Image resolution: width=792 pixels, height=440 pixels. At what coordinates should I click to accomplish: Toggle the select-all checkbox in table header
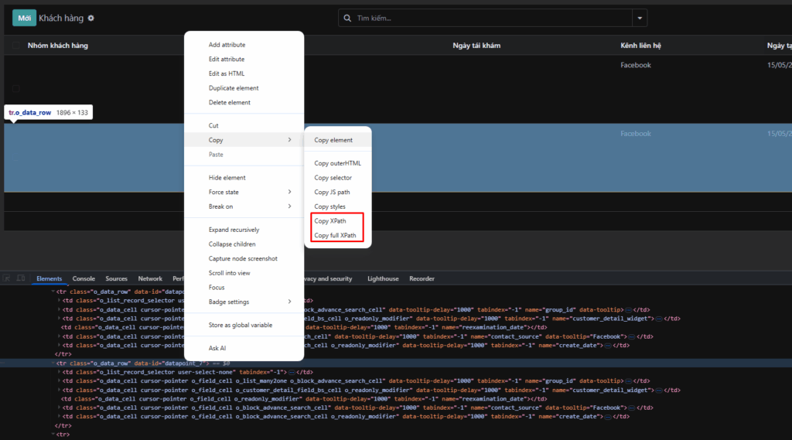(15, 46)
